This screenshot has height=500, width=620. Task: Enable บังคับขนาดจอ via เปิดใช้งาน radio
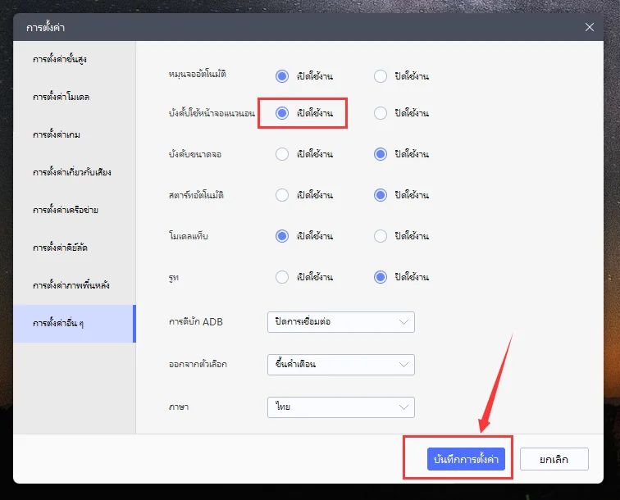click(x=282, y=154)
